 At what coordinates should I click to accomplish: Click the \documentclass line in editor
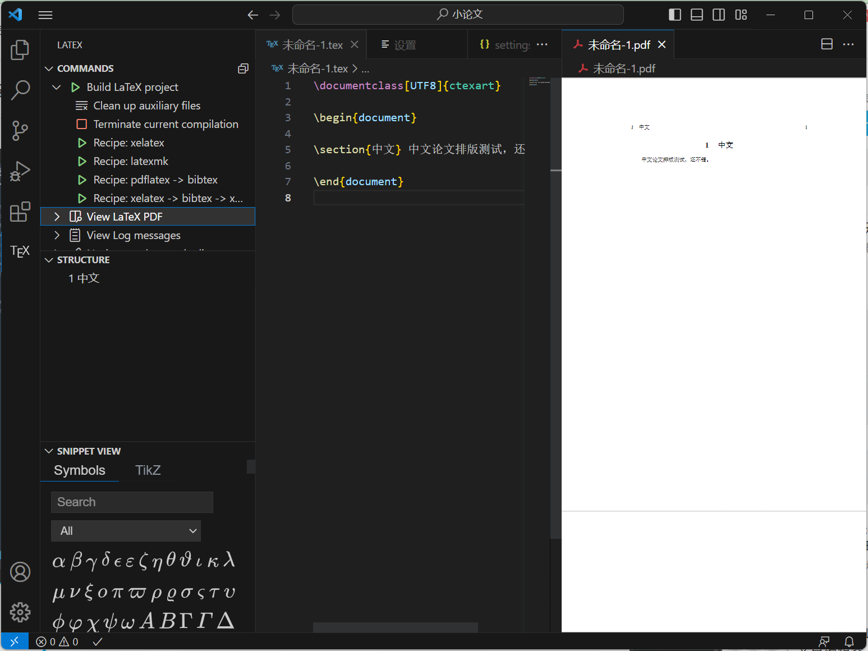[x=407, y=85]
